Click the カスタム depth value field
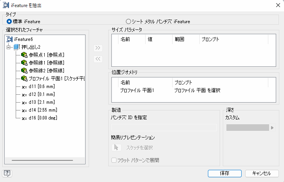 pyautogui.click(x=248, y=128)
